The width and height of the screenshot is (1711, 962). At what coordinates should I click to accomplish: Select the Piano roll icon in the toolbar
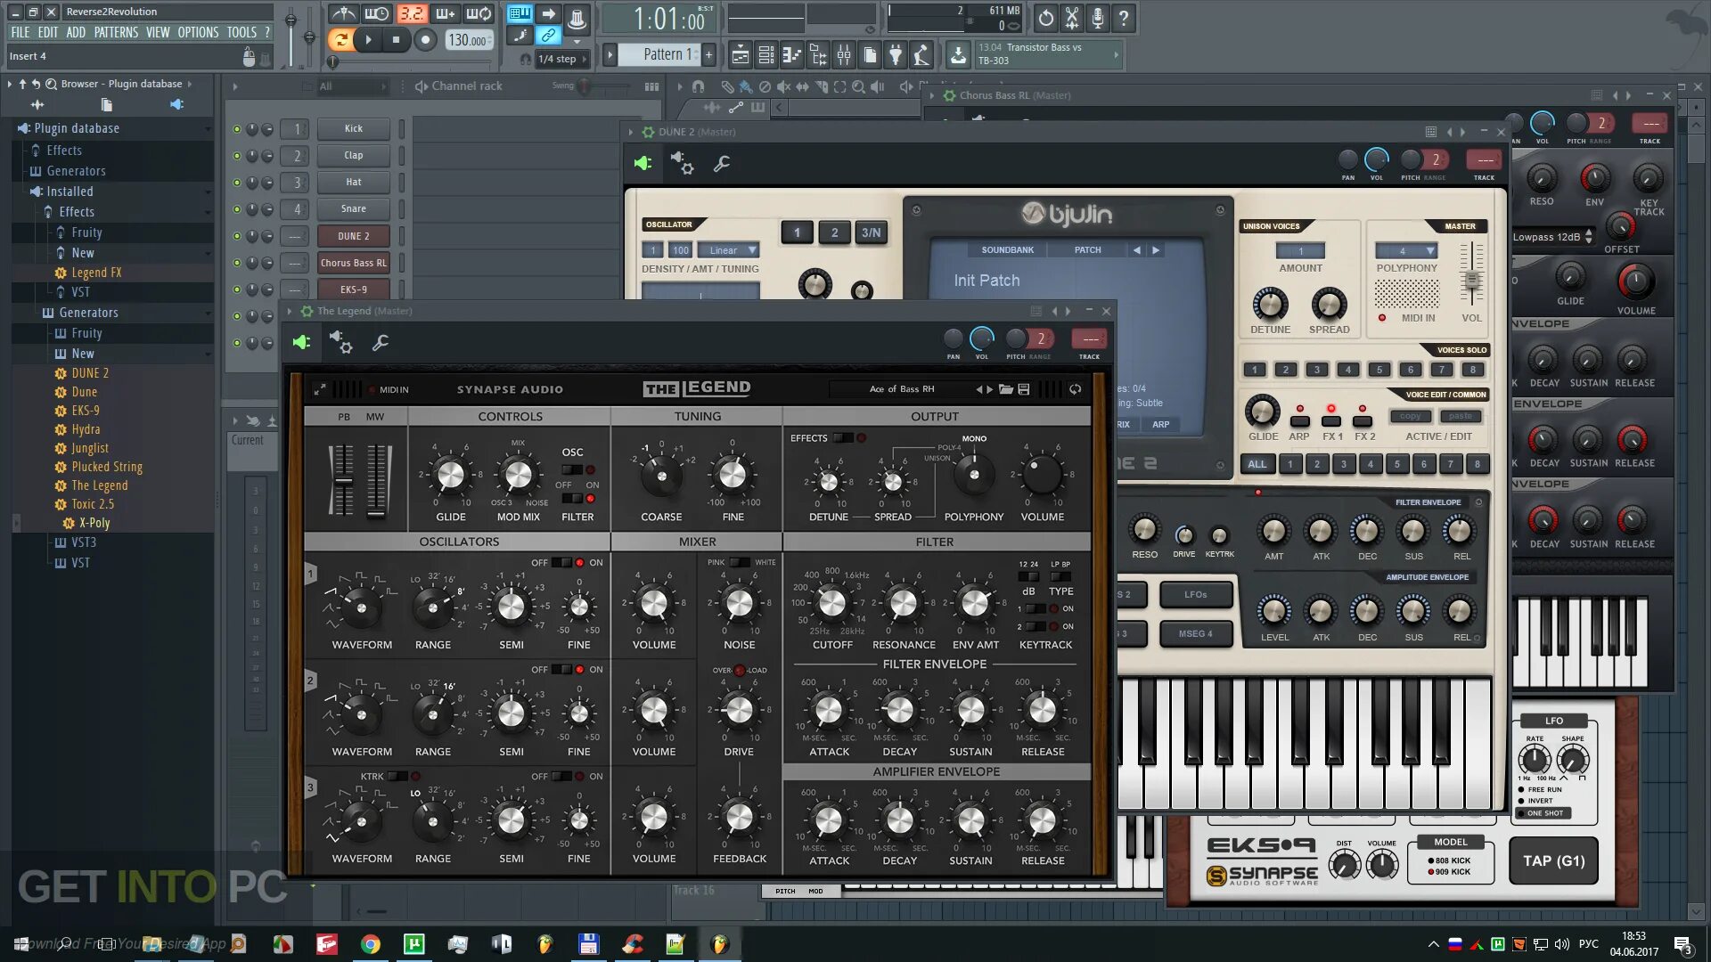(791, 54)
